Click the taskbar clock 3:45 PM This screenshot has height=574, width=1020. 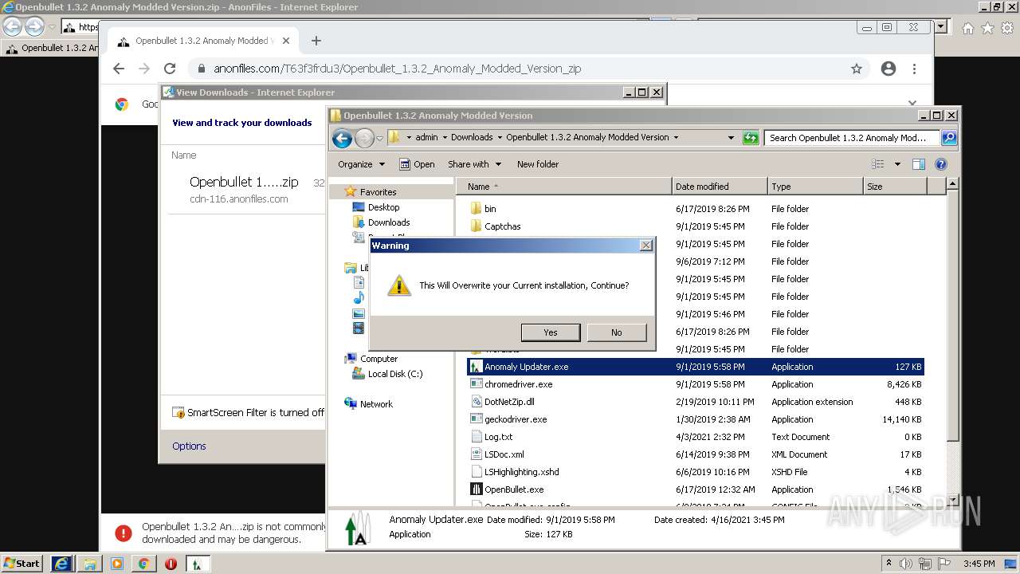click(x=979, y=564)
